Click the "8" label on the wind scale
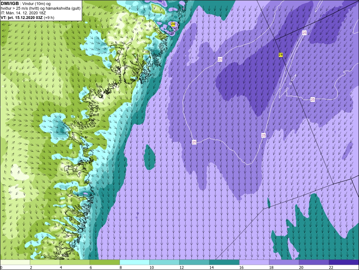 pos(121,267)
